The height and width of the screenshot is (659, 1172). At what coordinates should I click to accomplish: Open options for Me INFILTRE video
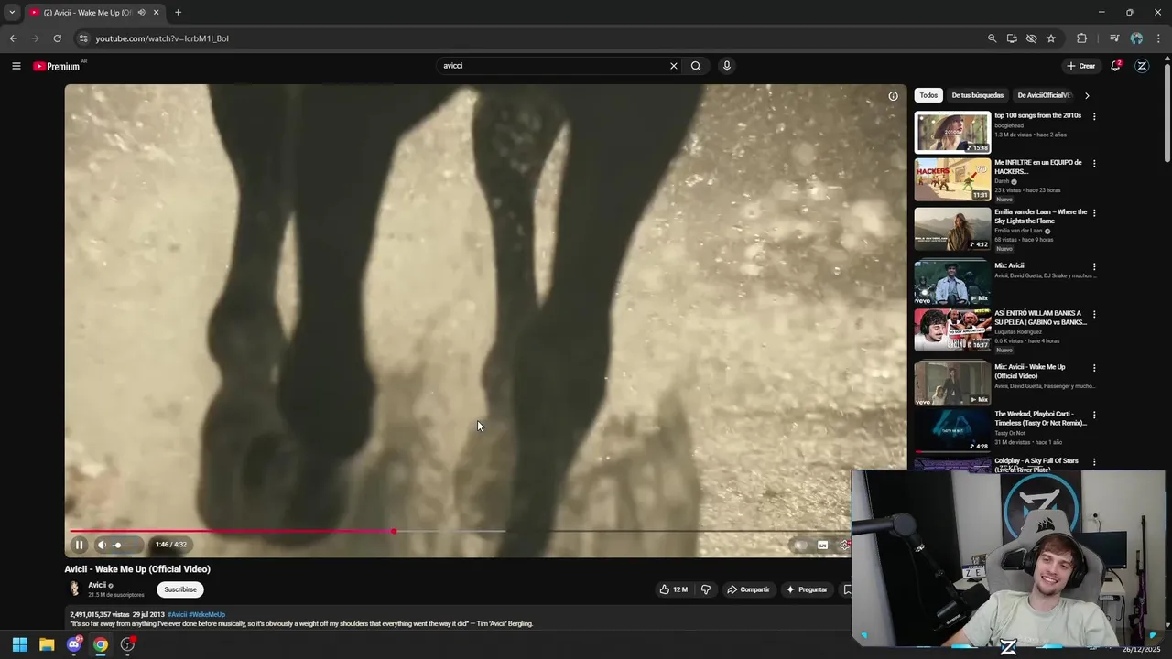point(1093,164)
